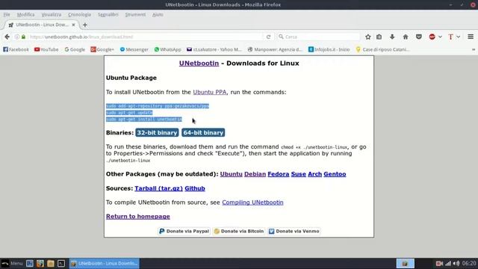Open the File menu
This screenshot has height=269, width=478.
pyautogui.click(x=7, y=15)
